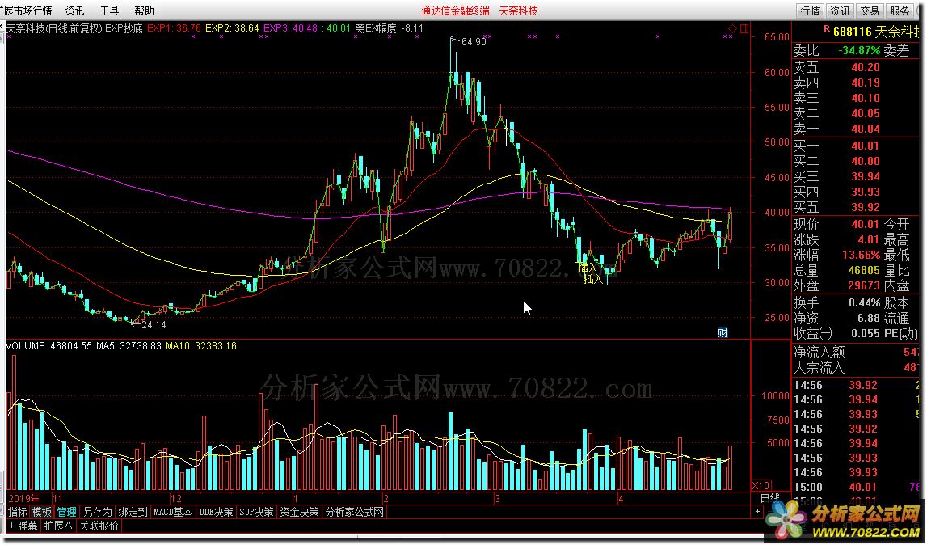Click the 大宗流入 row
Viewport: 927px width, 545px height.
[x=856, y=367]
